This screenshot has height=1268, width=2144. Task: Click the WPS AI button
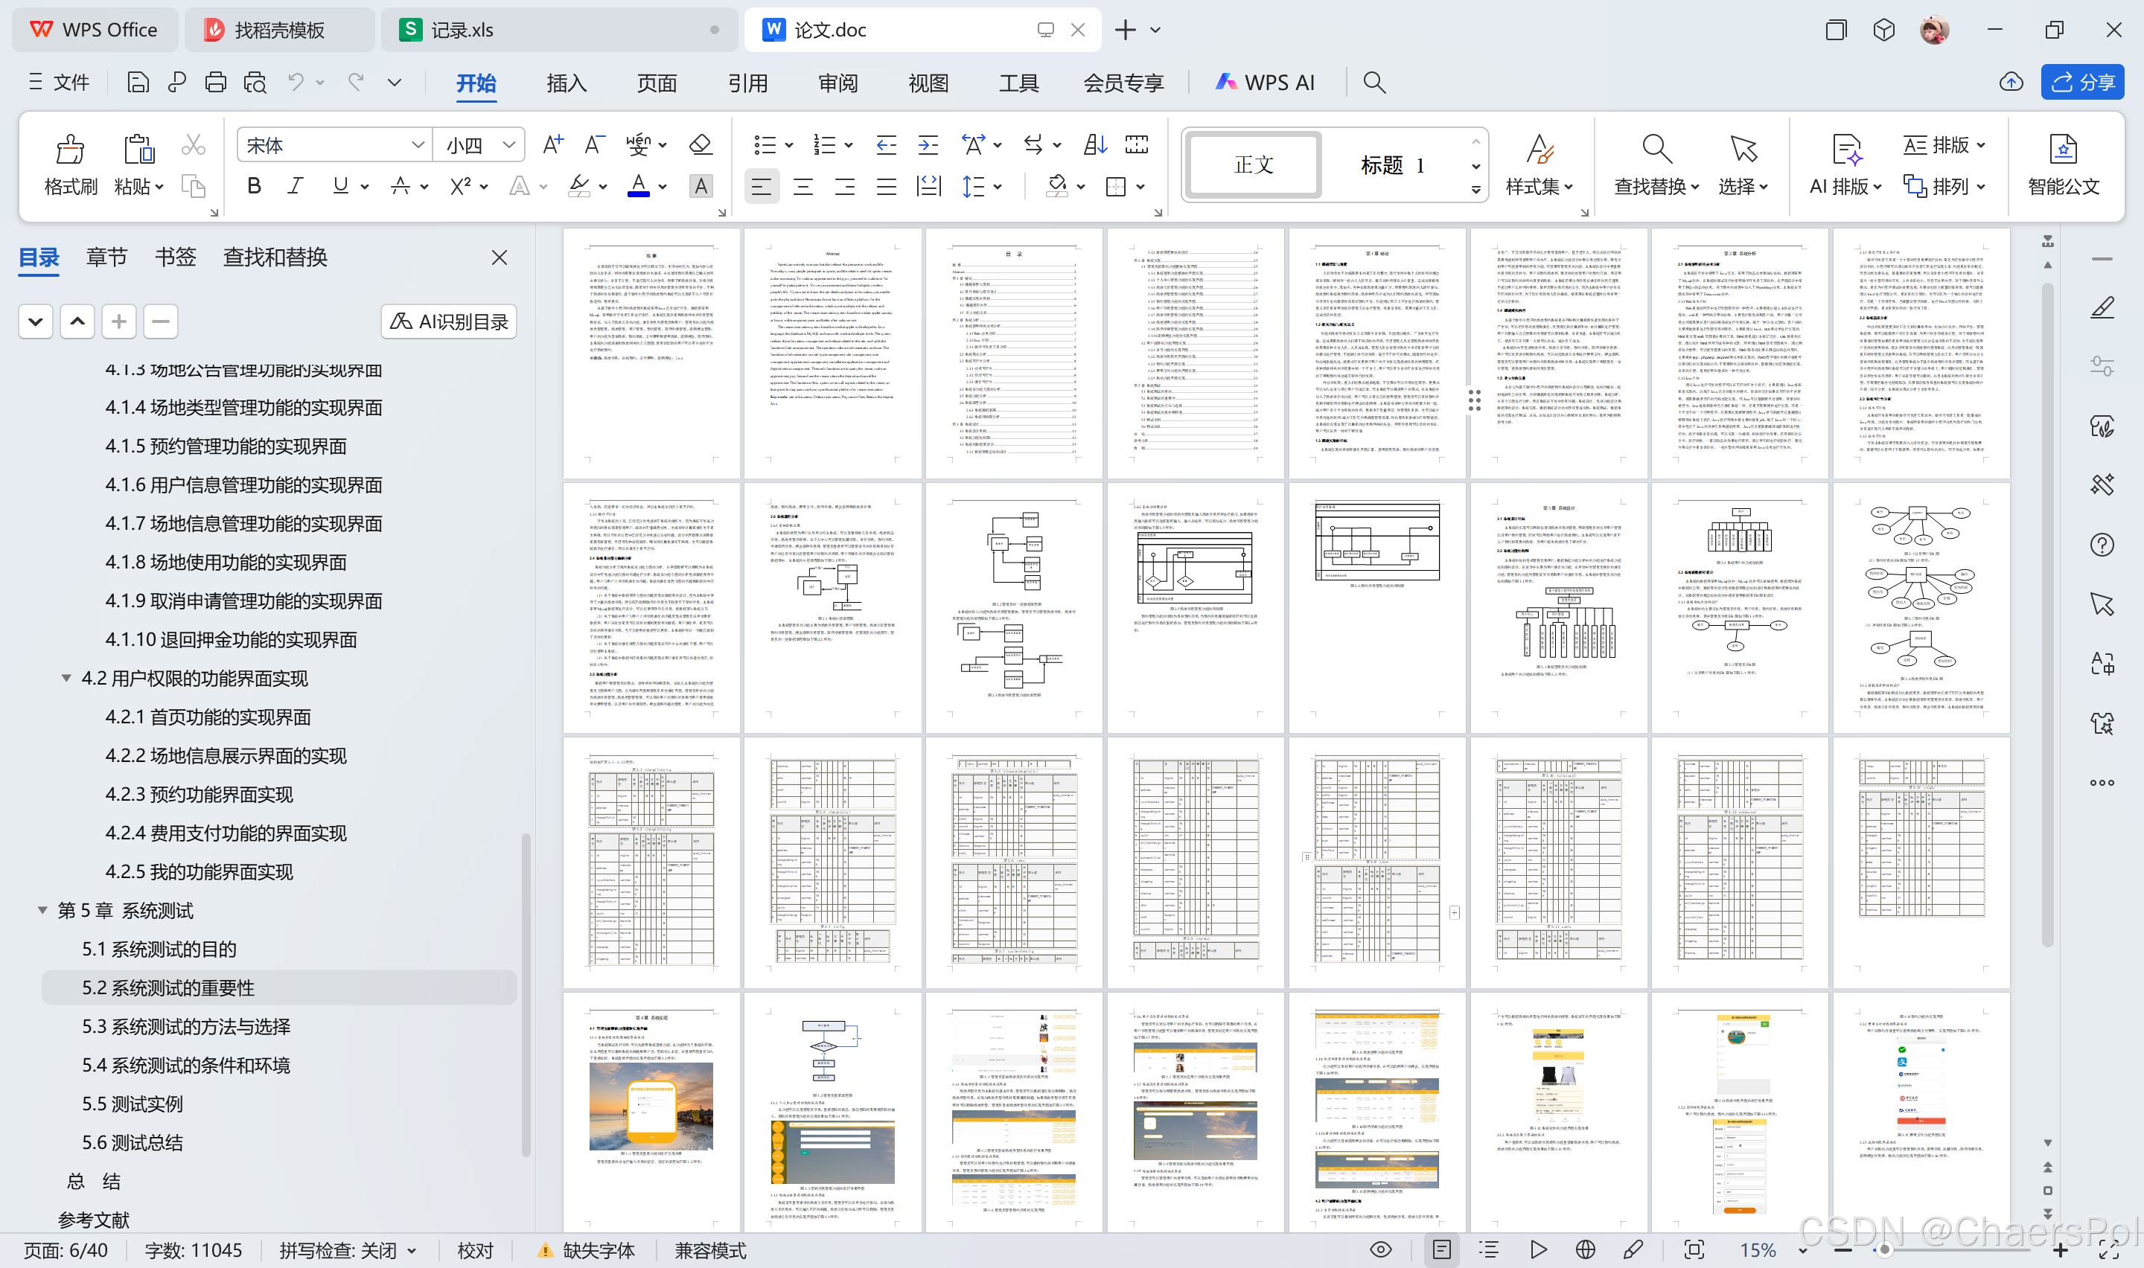click(x=1266, y=82)
